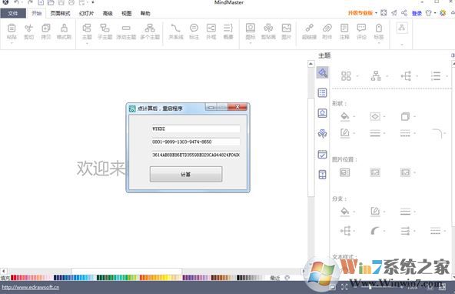Click the field with 0001-9899-1303 serial
The width and height of the screenshot is (455, 294).
tap(195, 142)
